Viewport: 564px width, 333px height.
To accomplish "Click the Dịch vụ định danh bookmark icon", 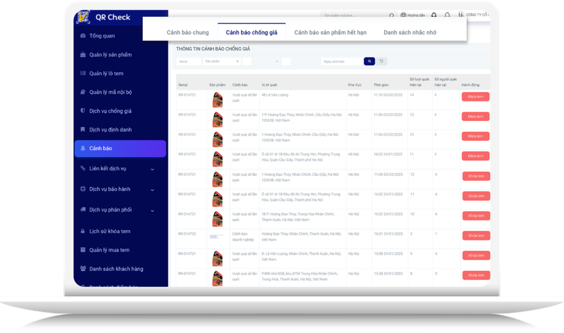I will pyautogui.click(x=83, y=130).
